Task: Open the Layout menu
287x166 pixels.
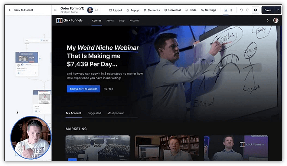Action: 116,10
